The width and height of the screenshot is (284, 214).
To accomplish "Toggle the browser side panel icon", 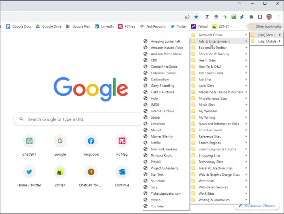I will 260,17.
